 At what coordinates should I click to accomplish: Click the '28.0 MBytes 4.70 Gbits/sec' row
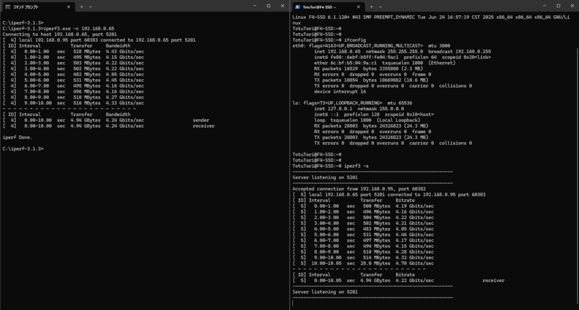364,263
